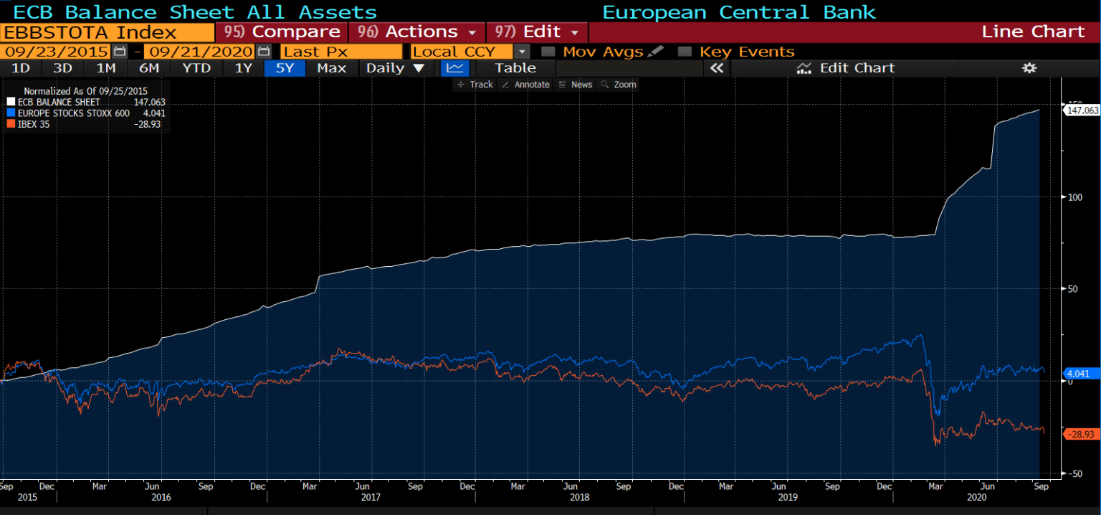
Task: Activate the Zoom magnifier tool
Action: click(619, 85)
